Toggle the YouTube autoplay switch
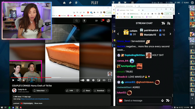Image resolution: width=195 pixels, height=109 pixels. [x=82, y=80]
